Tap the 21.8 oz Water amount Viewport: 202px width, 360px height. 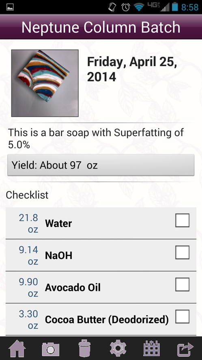(28, 223)
